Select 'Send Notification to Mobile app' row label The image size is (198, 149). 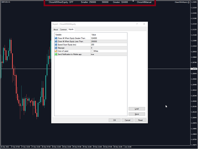[70, 54]
